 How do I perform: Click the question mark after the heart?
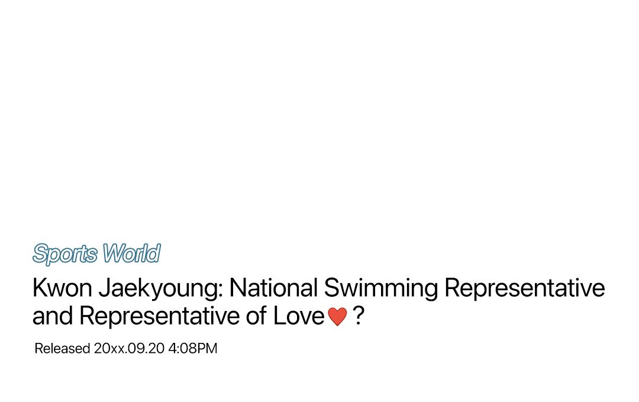pyautogui.click(x=358, y=317)
